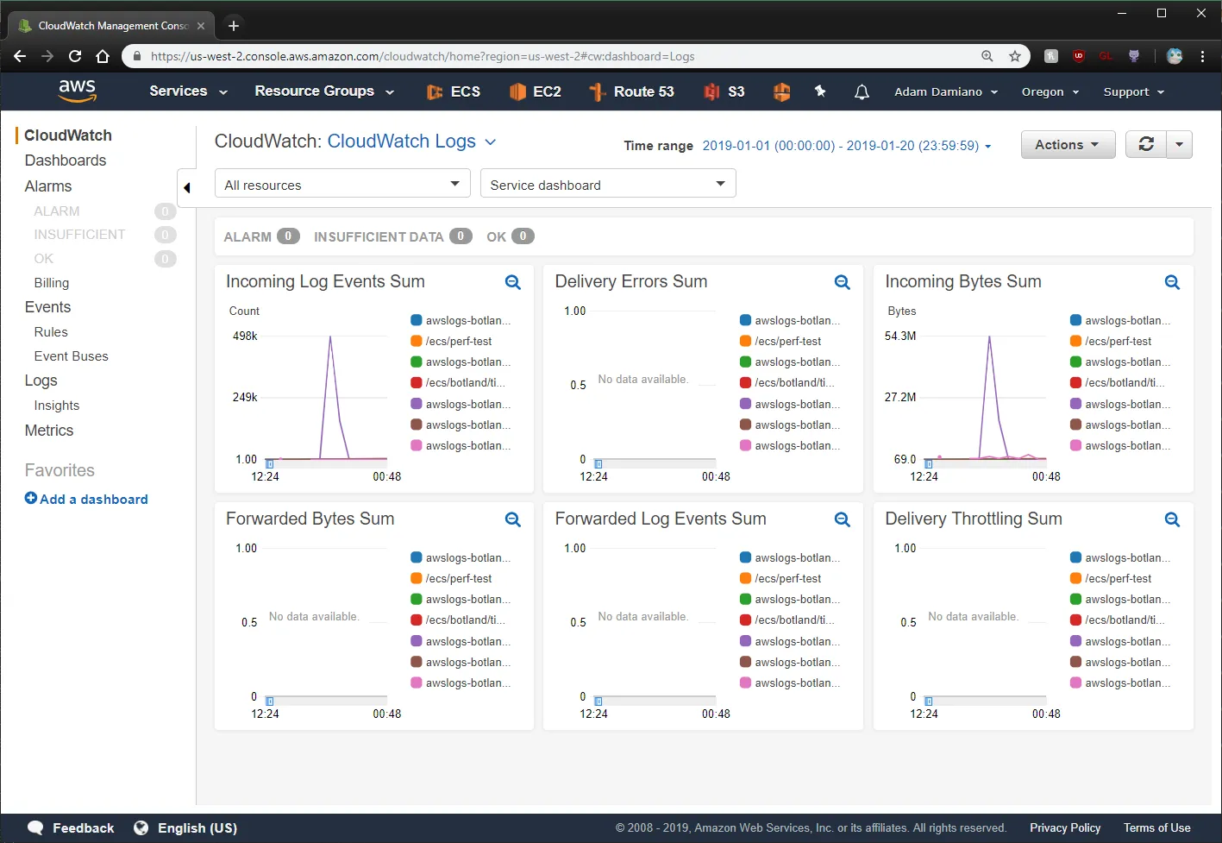Open the S3 service shortcut

[x=724, y=91]
